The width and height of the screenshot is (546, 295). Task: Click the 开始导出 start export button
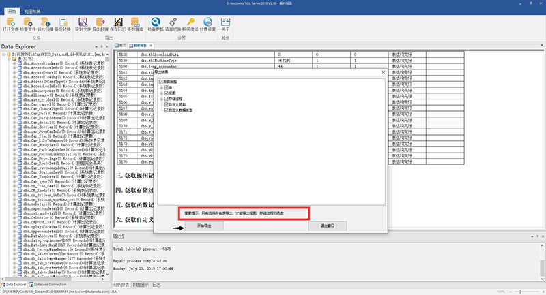click(x=204, y=226)
